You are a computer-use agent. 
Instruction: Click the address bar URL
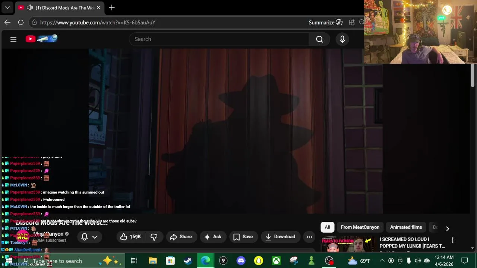(x=98, y=22)
